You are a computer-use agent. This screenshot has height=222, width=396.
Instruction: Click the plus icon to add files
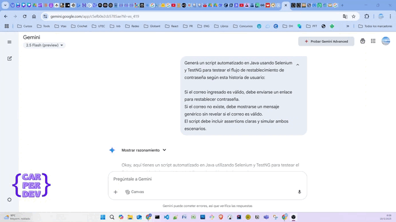116,192
